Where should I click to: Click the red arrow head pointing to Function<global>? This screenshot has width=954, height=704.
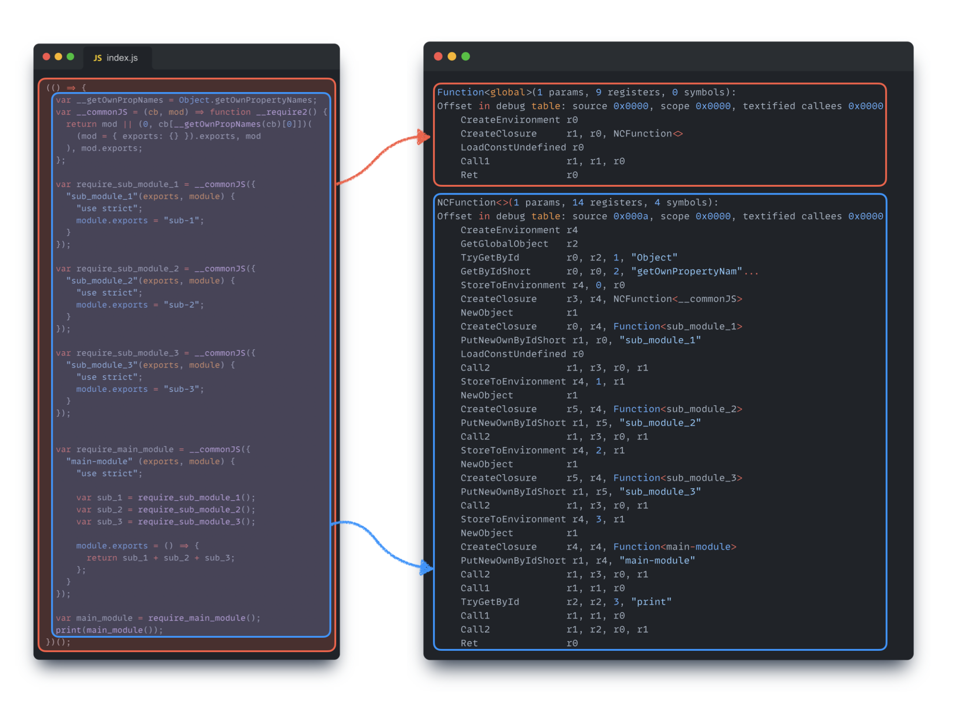423,137
